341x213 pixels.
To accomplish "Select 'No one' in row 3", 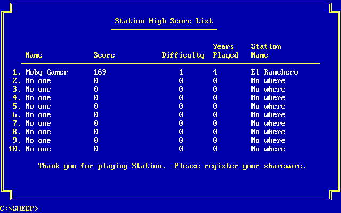I will pyautogui.click(x=38, y=89).
